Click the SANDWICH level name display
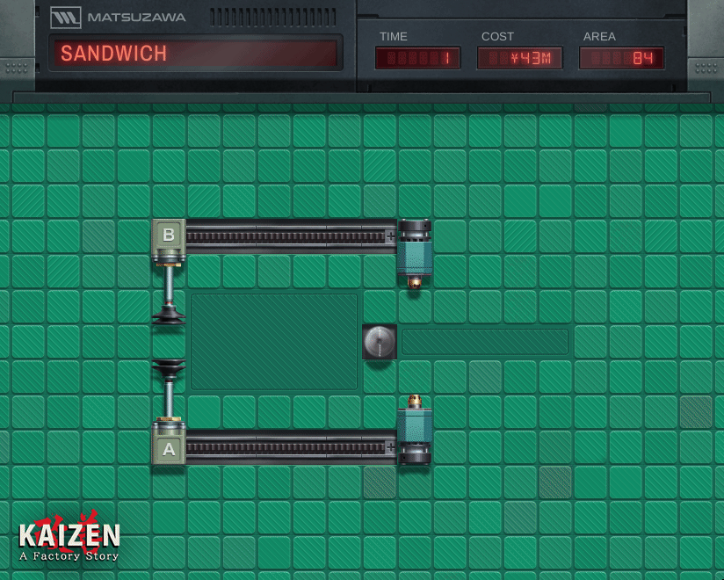This screenshot has width=724, height=580. (x=196, y=53)
